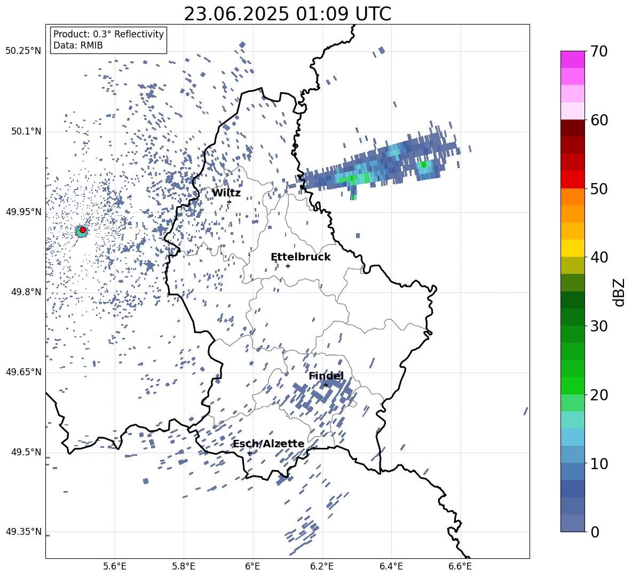Click the 49.95°N latitude label
This screenshot has height=577, width=632.
pos(23,212)
